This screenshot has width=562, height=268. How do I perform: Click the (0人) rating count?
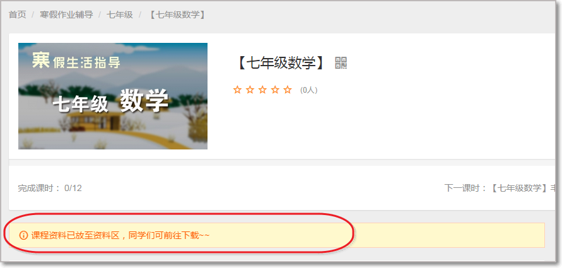(308, 90)
